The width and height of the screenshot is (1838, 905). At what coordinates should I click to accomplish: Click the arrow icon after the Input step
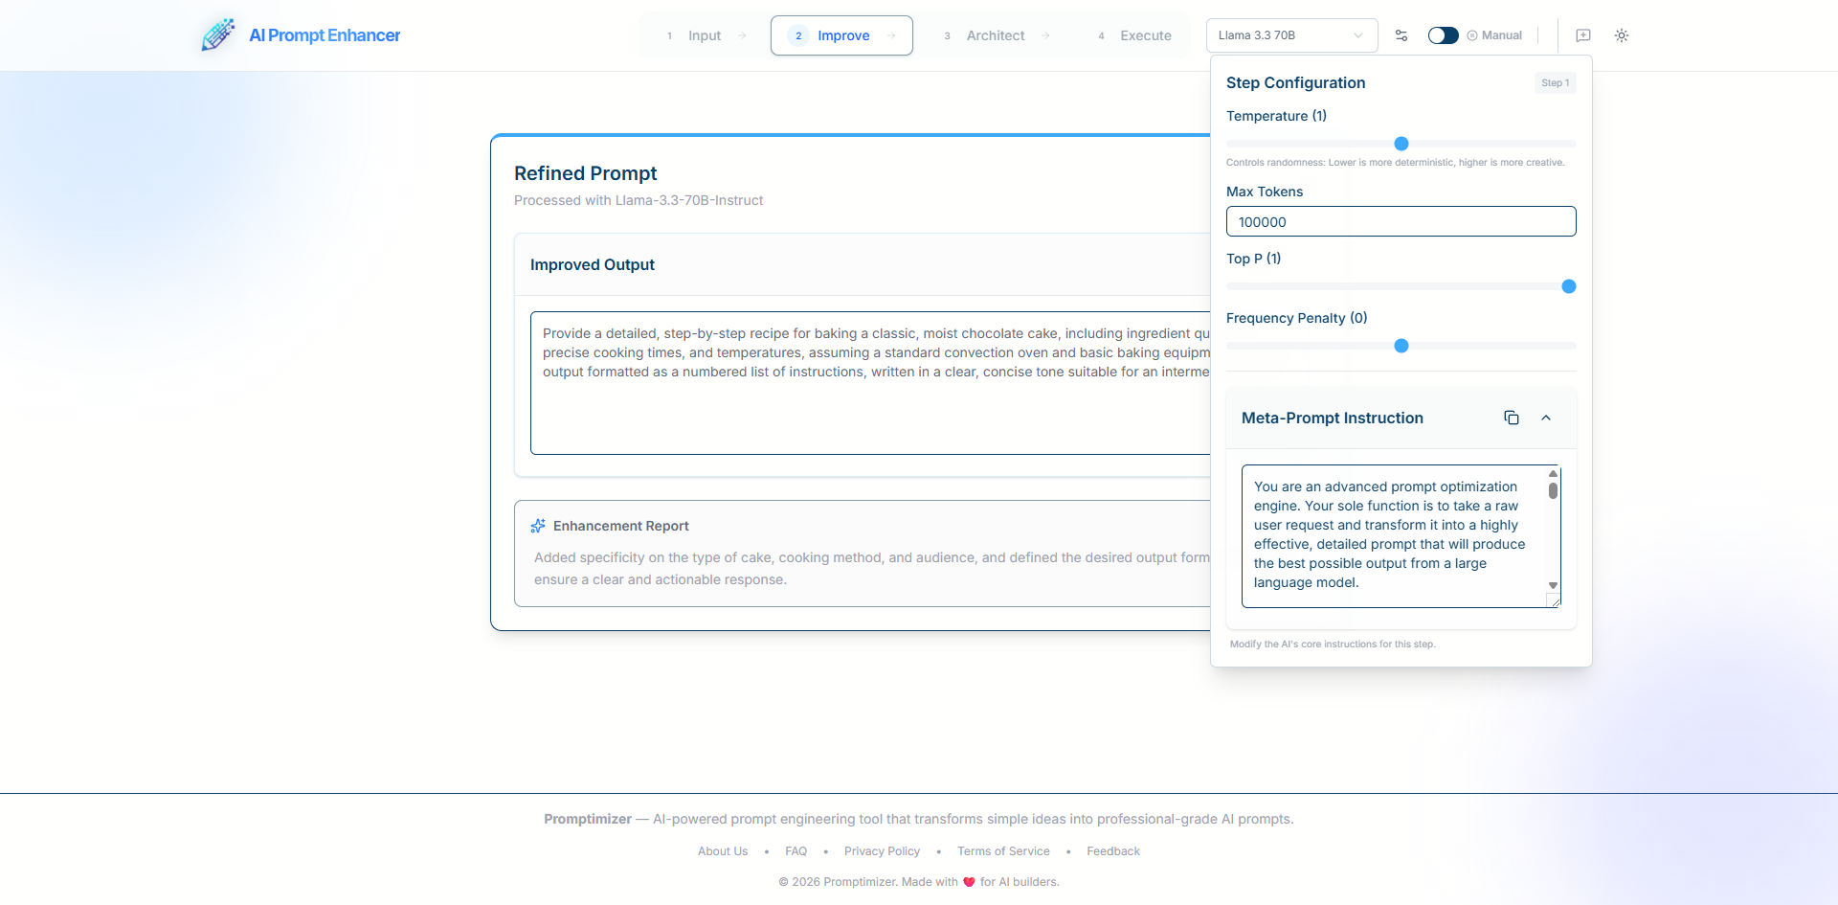coord(744,35)
